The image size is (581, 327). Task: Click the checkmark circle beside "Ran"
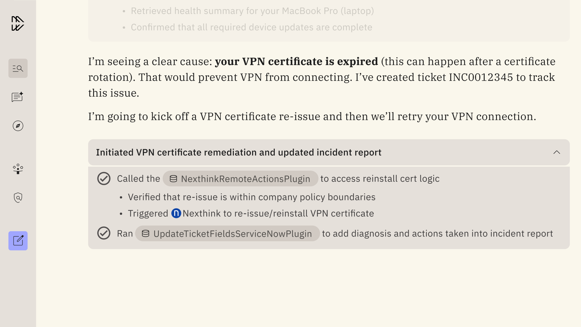coord(104,233)
